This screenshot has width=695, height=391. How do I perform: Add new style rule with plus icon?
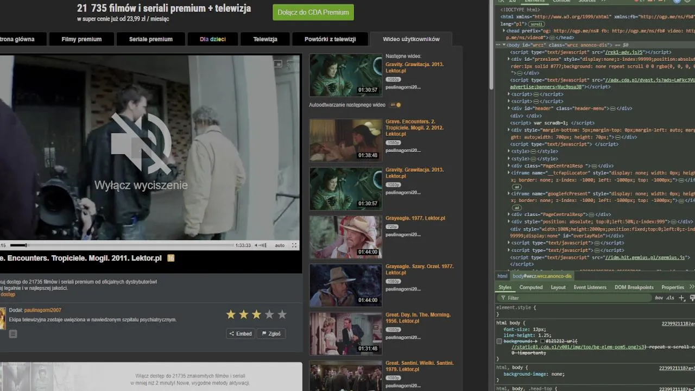point(682,298)
